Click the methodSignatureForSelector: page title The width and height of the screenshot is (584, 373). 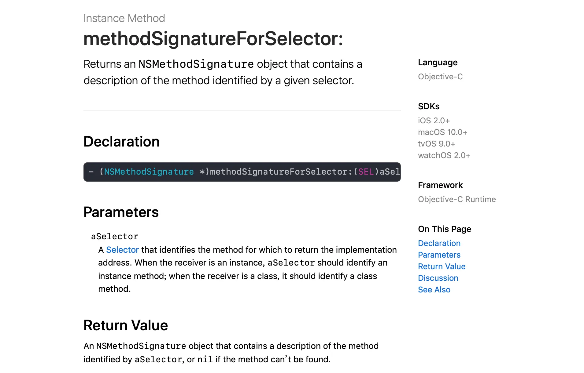point(213,39)
